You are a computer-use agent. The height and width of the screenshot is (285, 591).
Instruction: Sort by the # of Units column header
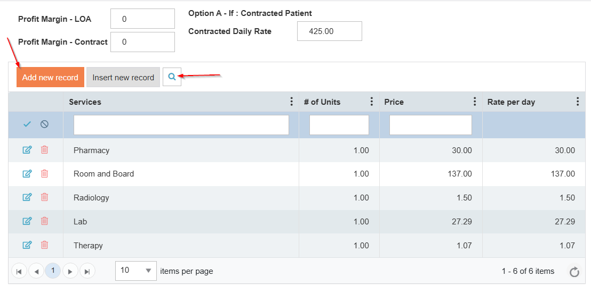322,102
